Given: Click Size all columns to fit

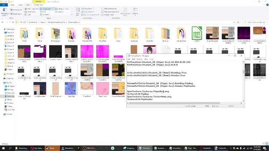Looking at the screenshot, I should coord(90,15).
